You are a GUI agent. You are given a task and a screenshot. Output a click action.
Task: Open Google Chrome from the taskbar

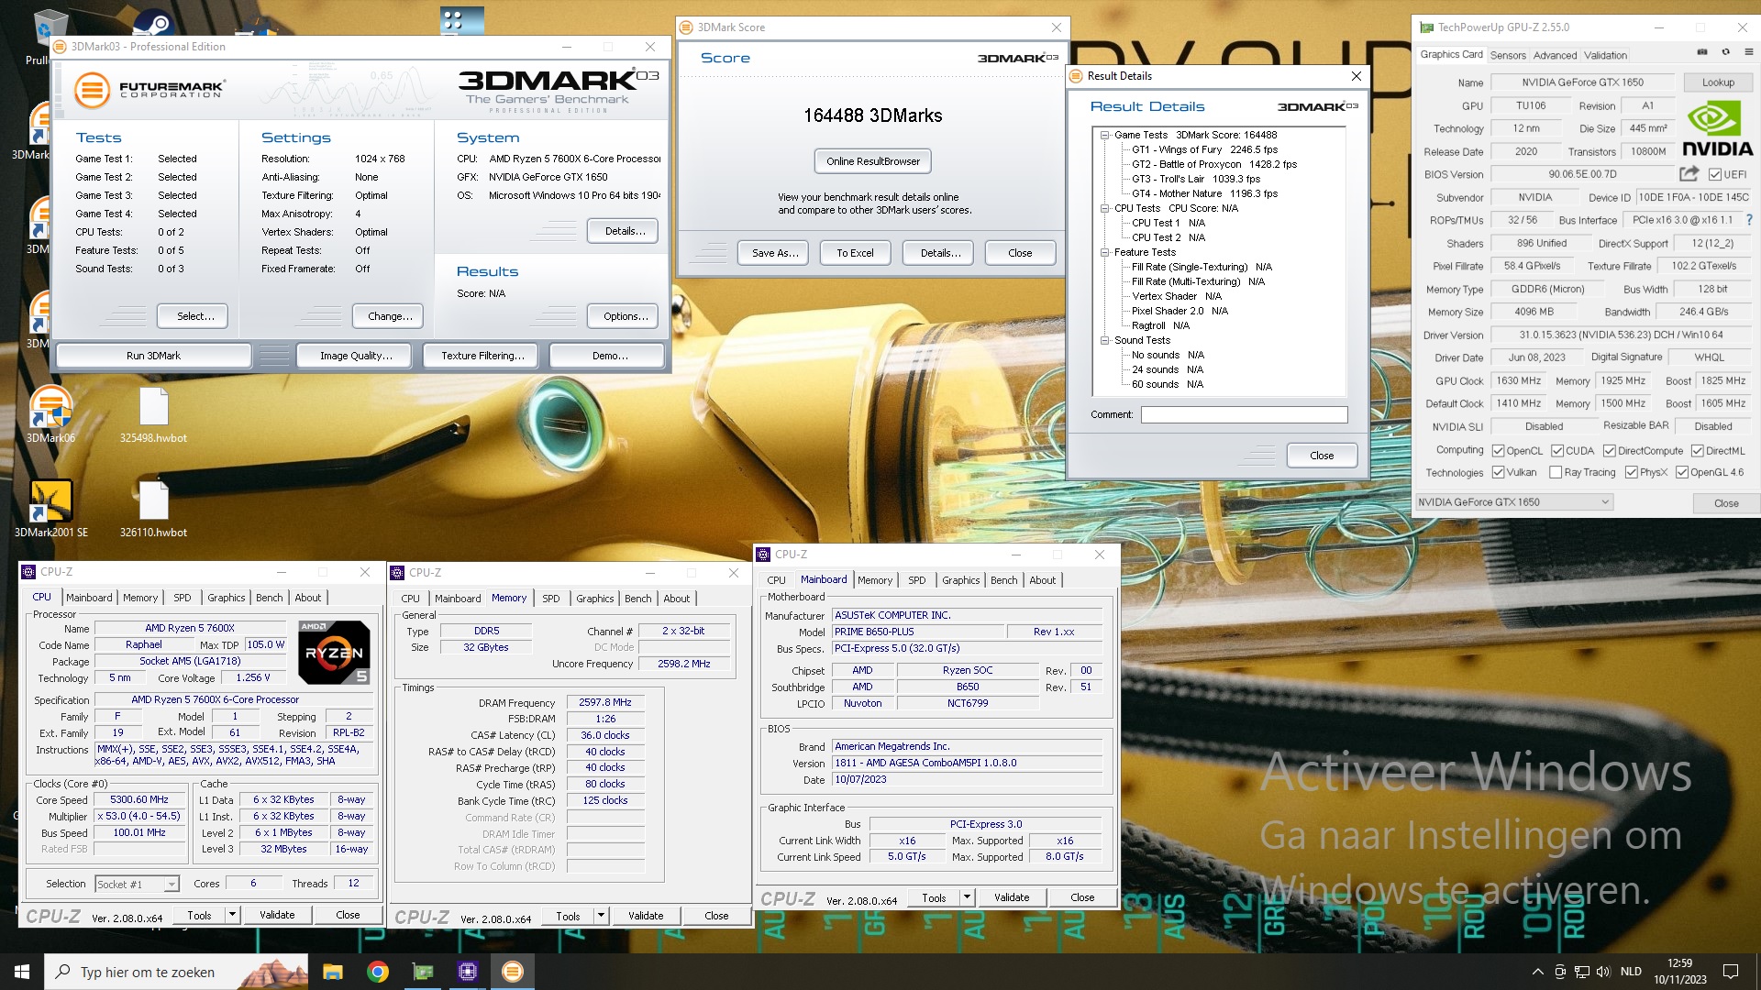tap(378, 972)
